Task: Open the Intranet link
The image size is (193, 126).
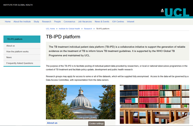Action: pyautogui.click(x=130, y=22)
